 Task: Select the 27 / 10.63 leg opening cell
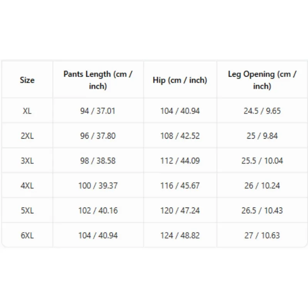tap(262, 235)
